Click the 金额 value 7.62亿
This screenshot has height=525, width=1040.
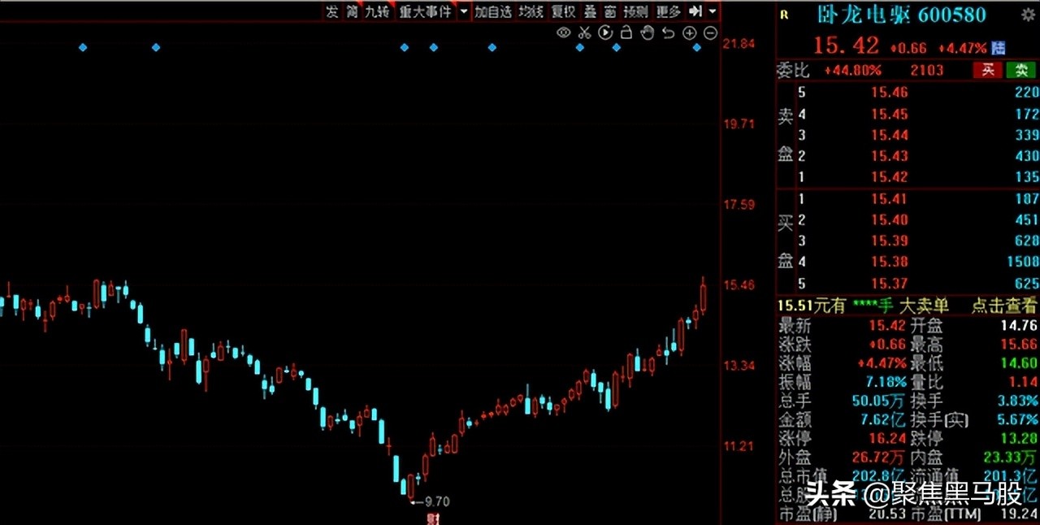(883, 419)
